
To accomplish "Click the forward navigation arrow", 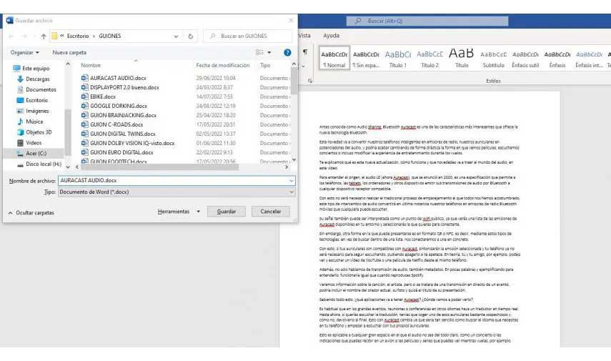I will pos(24,36).
